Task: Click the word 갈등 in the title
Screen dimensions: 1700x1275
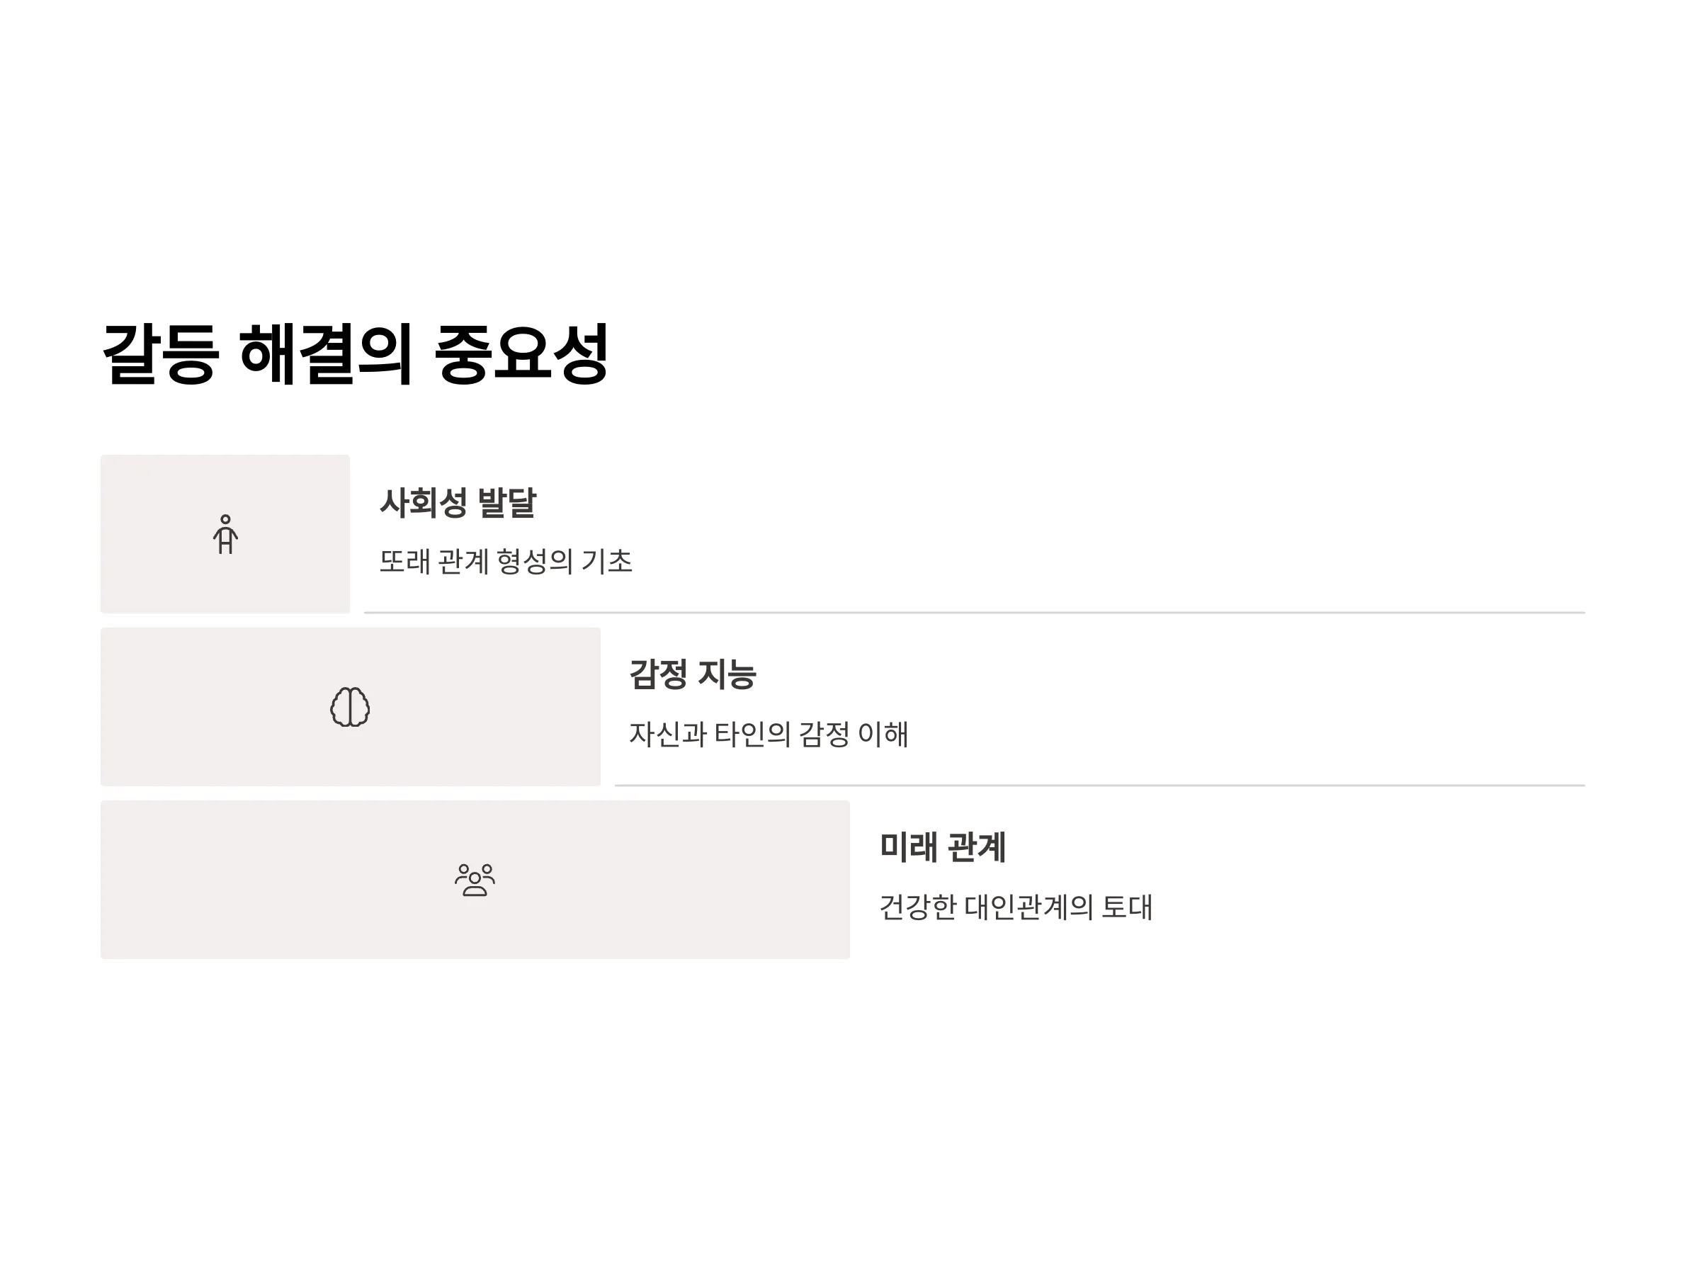Action: pos(161,354)
